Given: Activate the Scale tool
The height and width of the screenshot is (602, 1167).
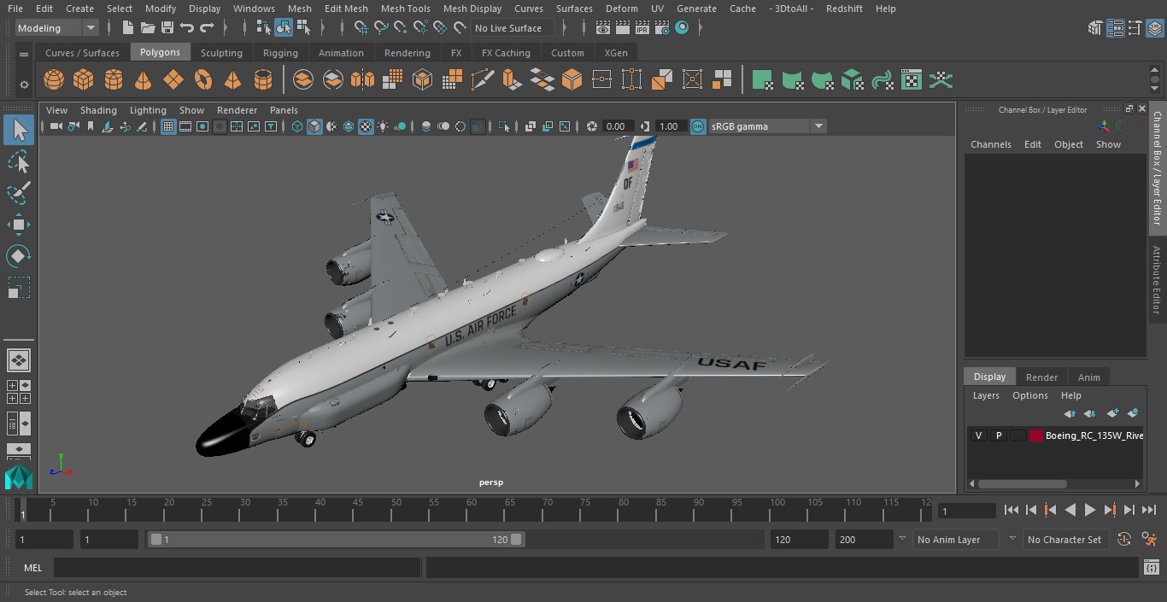Looking at the screenshot, I should pyautogui.click(x=19, y=288).
